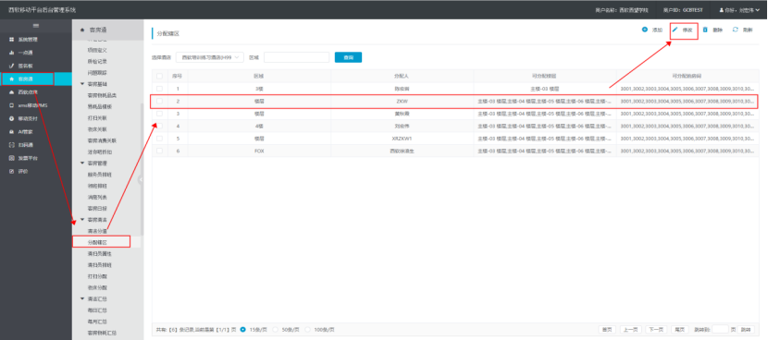This screenshot has width=768, height=340.
Task: Click the FOX cell in row 6
Action: [259, 151]
